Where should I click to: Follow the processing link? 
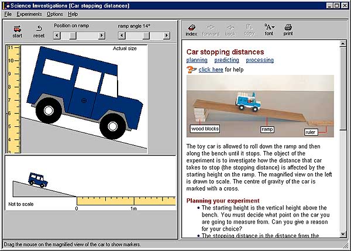tap(260, 60)
